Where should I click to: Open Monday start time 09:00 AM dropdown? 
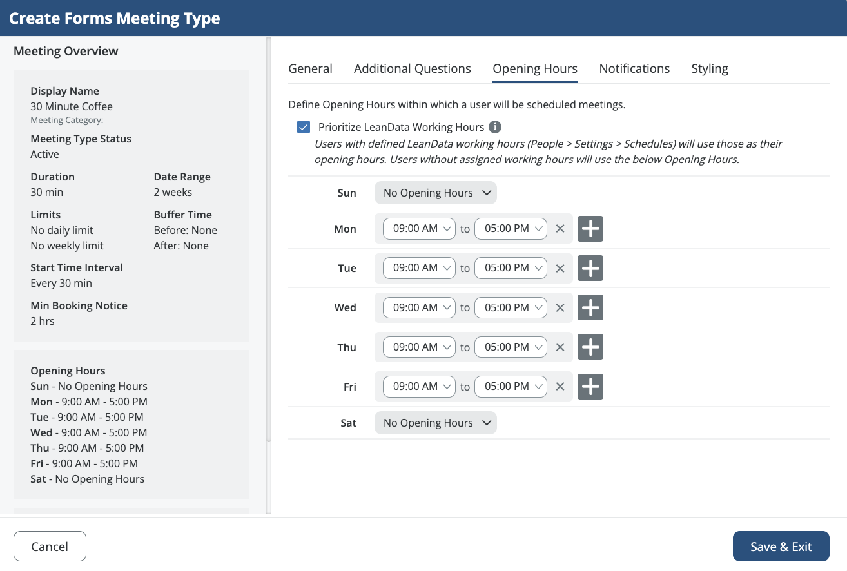click(x=419, y=229)
